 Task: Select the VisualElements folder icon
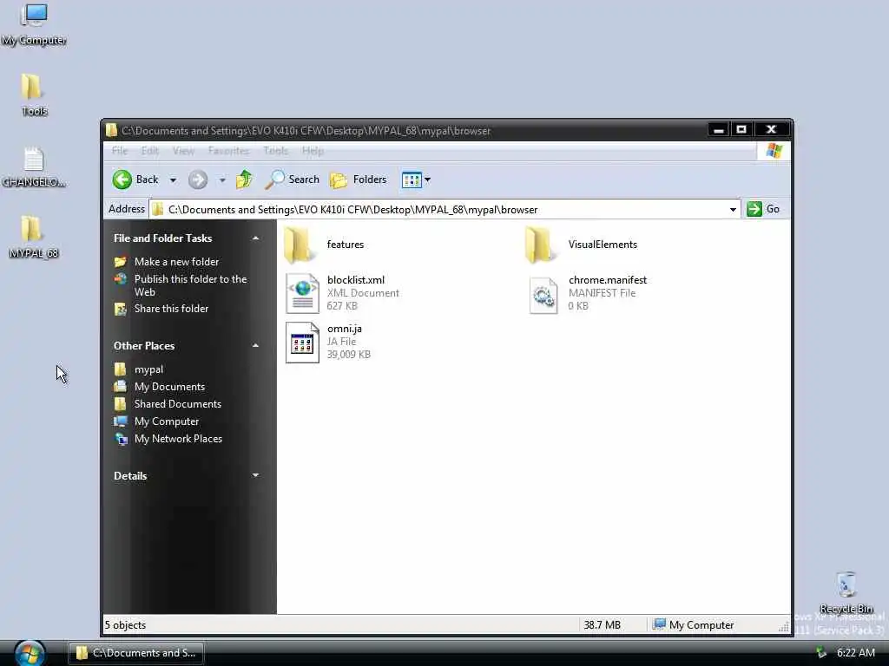539,245
